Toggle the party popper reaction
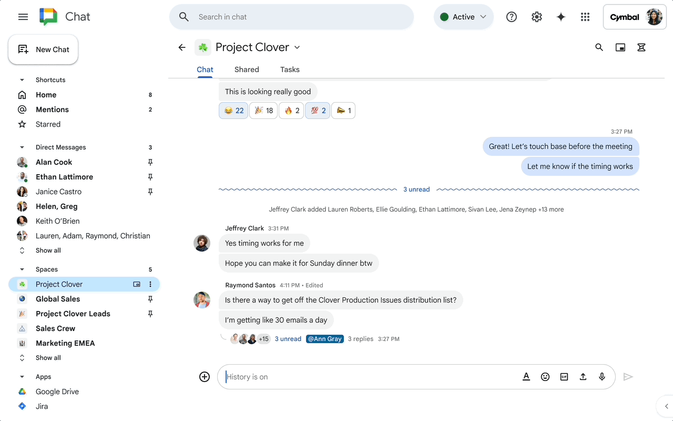Viewport: 673px width, 421px height. (x=263, y=111)
